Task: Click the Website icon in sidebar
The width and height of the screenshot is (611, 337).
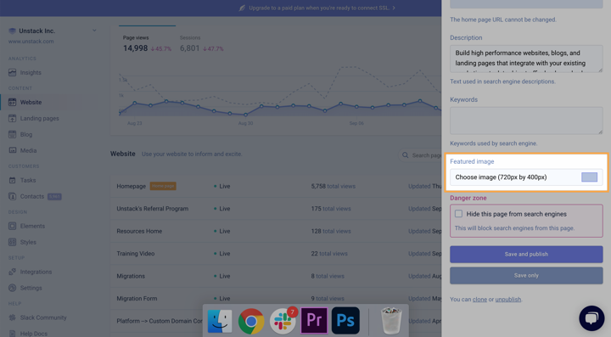Action: [x=13, y=102]
